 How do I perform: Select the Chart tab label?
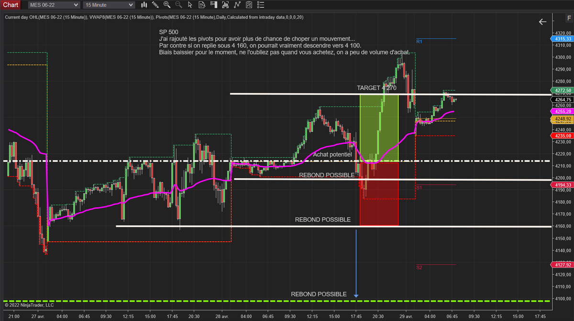click(x=11, y=5)
